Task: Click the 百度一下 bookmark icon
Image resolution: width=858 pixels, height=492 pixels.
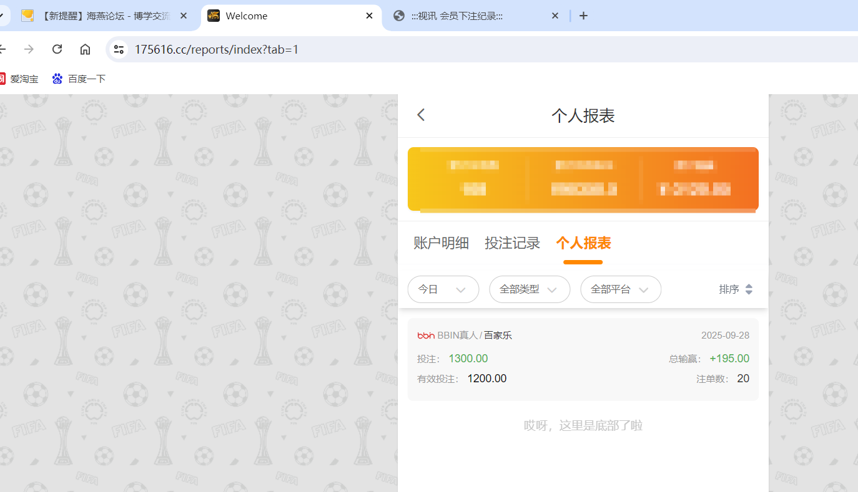Action: [x=57, y=79]
